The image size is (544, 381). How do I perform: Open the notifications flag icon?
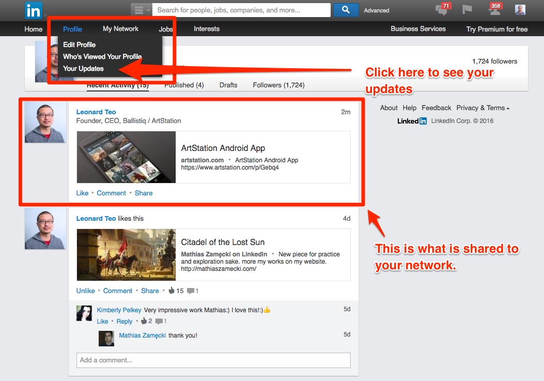click(468, 10)
